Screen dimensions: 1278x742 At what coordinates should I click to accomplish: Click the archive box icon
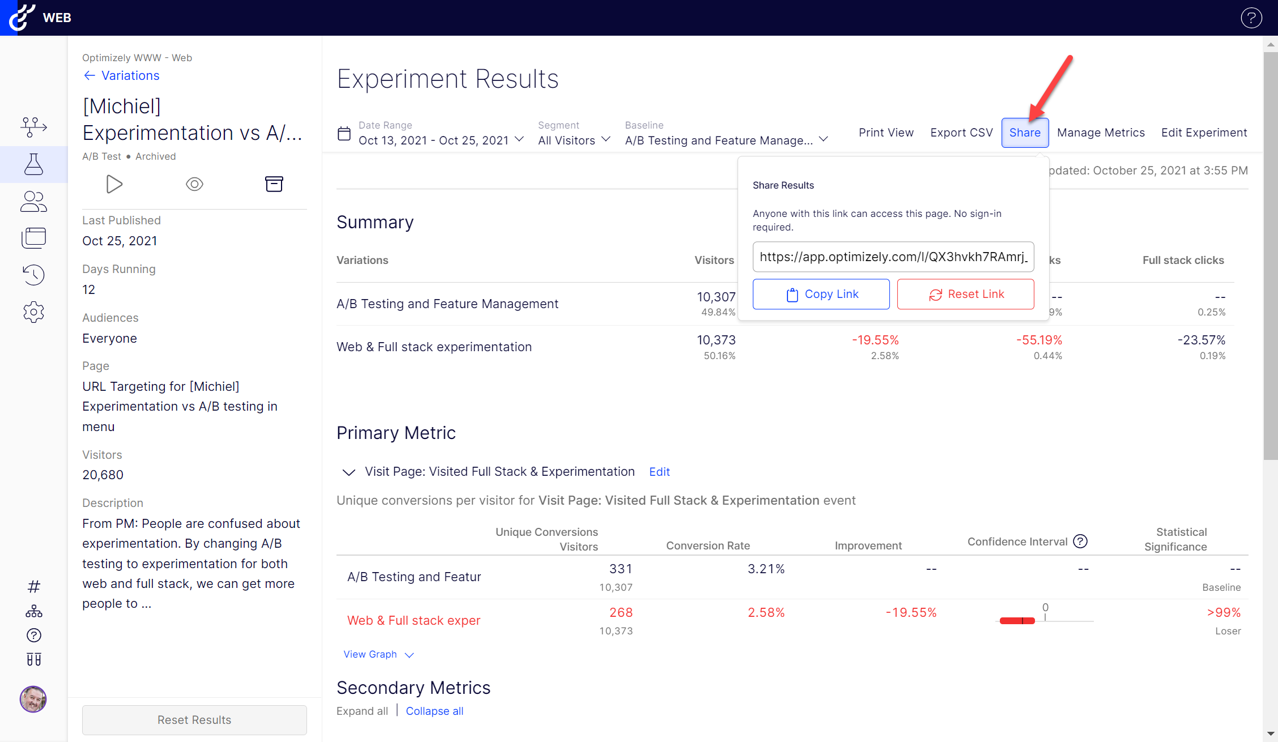click(x=274, y=184)
